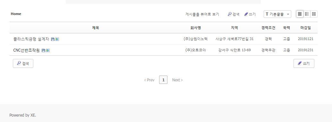Click the bottom-left 검색 button

[23, 63]
